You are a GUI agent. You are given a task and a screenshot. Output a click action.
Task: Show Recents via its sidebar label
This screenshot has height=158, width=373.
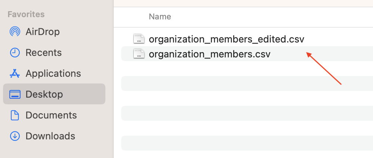tap(43, 53)
